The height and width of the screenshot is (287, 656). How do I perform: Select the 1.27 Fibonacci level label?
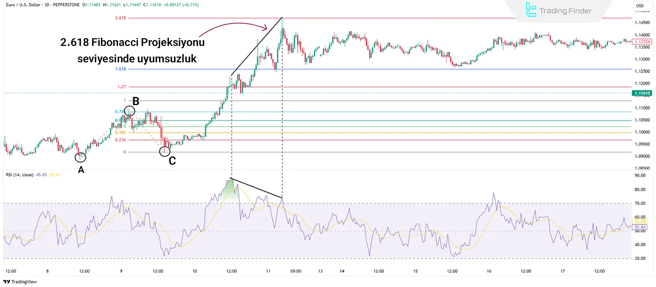pos(122,87)
